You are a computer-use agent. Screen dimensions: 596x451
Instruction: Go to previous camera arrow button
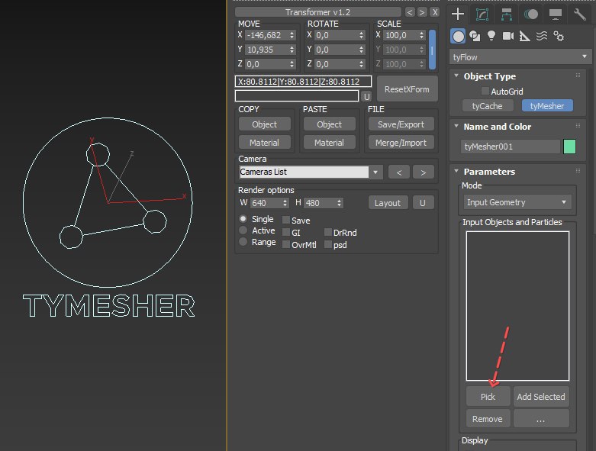pyautogui.click(x=399, y=172)
